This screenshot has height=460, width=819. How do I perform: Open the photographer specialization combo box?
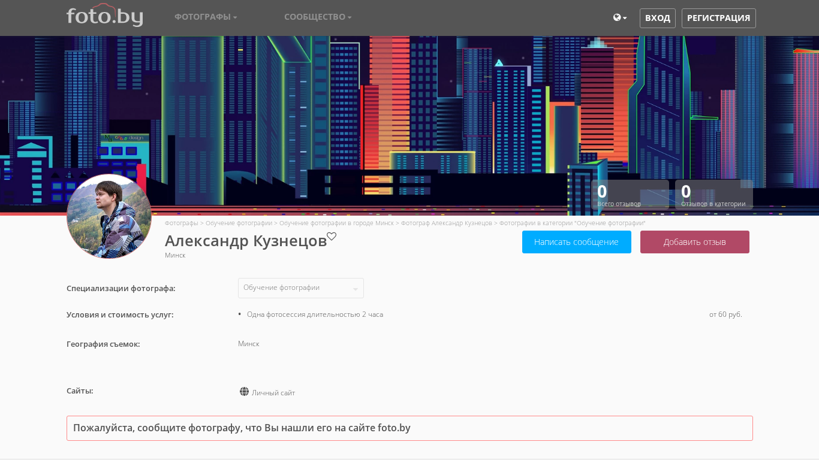(300, 288)
